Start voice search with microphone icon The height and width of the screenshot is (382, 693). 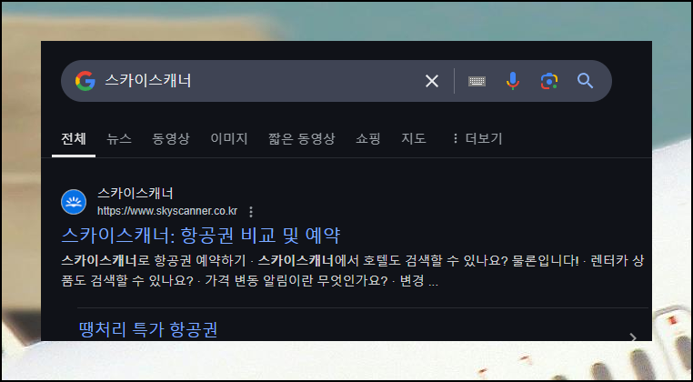(x=512, y=81)
